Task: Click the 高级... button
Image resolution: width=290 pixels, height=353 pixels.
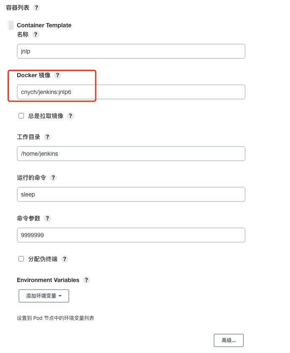Action: (228, 340)
